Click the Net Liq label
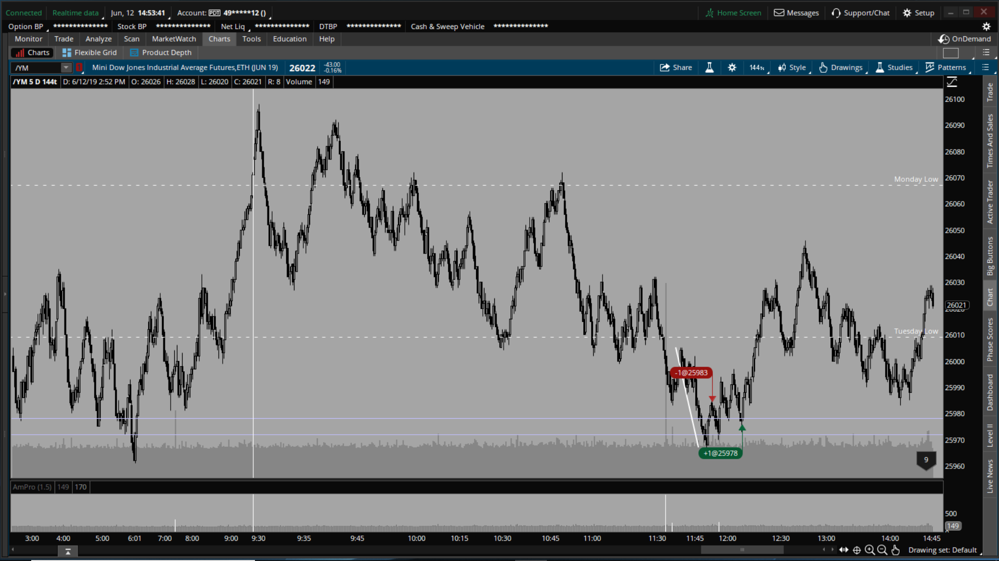This screenshot has width=999, height=561. pos(233,26)
